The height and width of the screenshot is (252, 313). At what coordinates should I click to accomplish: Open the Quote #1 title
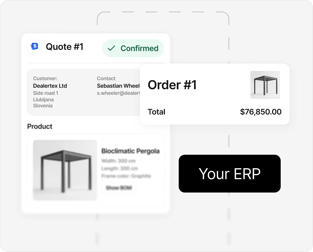tap(65, 47)
